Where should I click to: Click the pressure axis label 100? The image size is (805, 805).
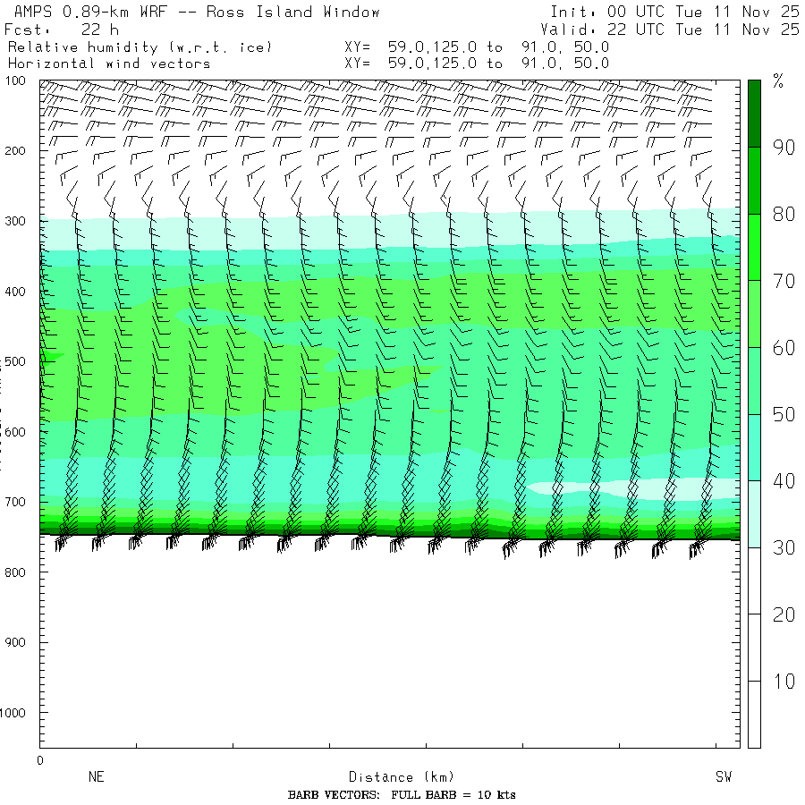pos(15,81)
